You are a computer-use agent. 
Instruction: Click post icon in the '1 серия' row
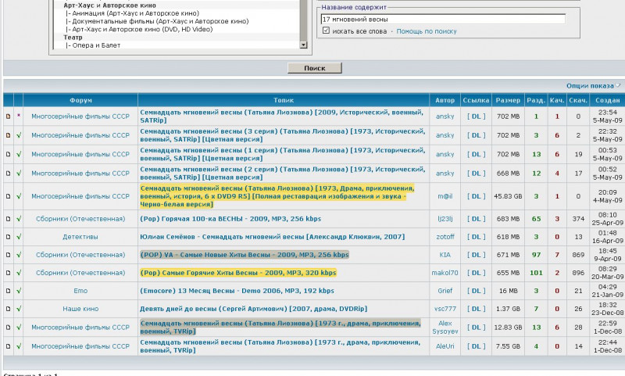(8, 154)
